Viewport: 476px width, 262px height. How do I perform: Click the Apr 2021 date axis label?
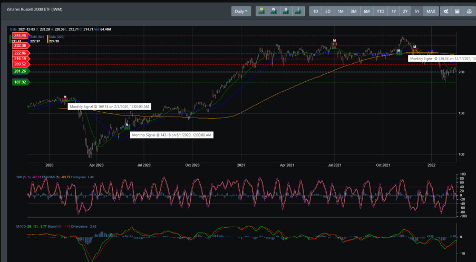point(287,165)
